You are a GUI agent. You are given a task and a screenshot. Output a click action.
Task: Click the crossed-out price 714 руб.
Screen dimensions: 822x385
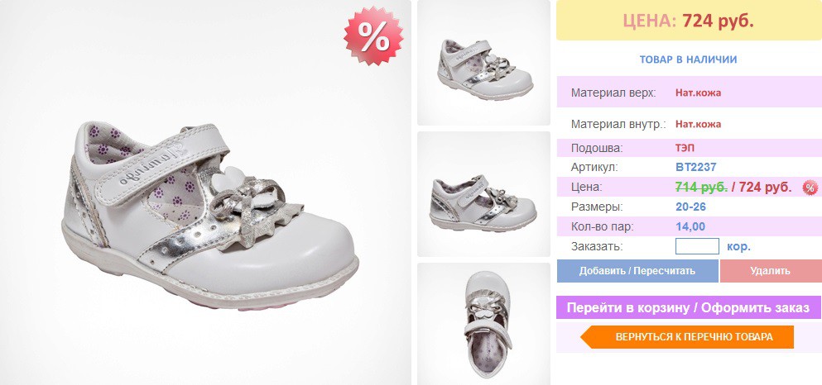701,187
